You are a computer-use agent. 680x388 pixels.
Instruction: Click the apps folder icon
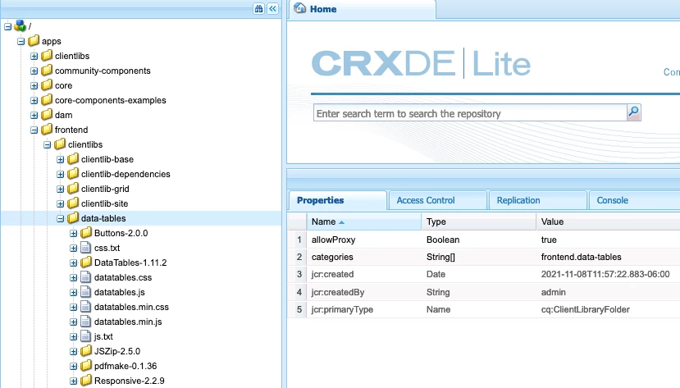(34, 41)
